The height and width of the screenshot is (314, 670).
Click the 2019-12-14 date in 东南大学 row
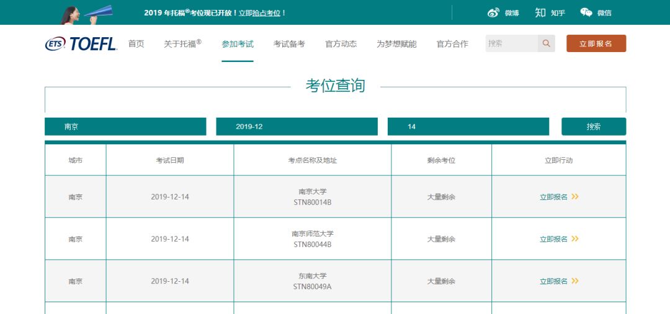click(170, 281)
